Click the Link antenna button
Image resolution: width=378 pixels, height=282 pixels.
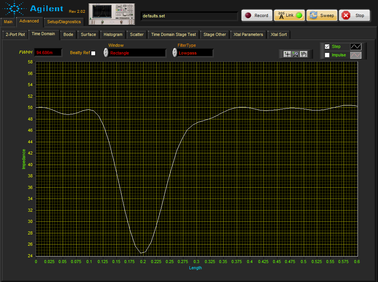(289, 15)
